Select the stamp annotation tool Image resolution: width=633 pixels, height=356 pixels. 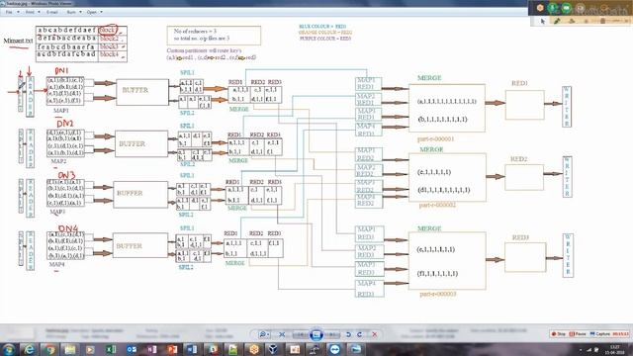[572, 22]
